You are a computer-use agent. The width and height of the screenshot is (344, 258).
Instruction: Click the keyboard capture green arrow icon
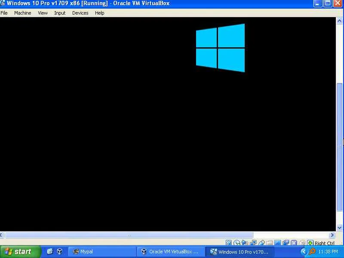[310, 243]
